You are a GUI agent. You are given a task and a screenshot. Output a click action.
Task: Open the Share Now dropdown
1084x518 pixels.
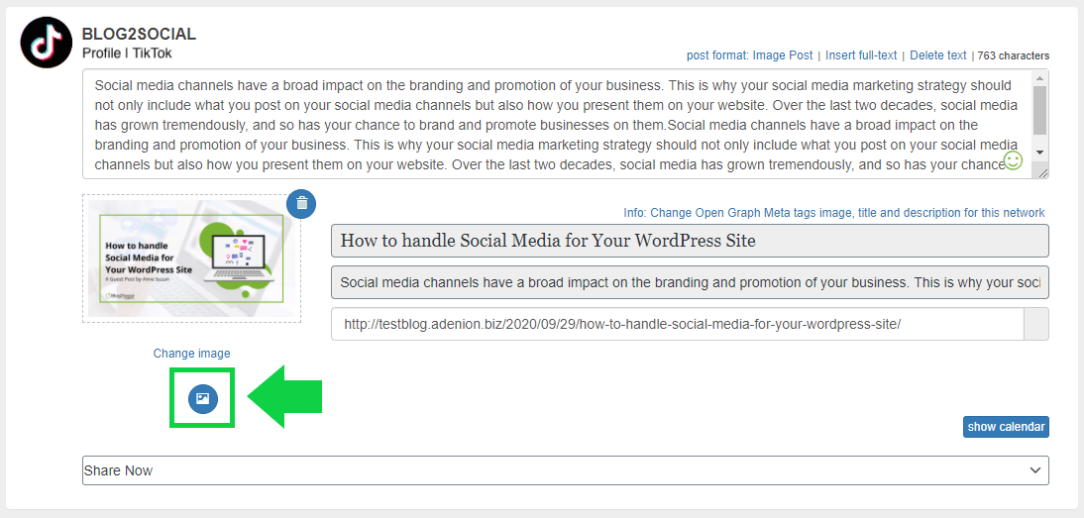(566, 470)
